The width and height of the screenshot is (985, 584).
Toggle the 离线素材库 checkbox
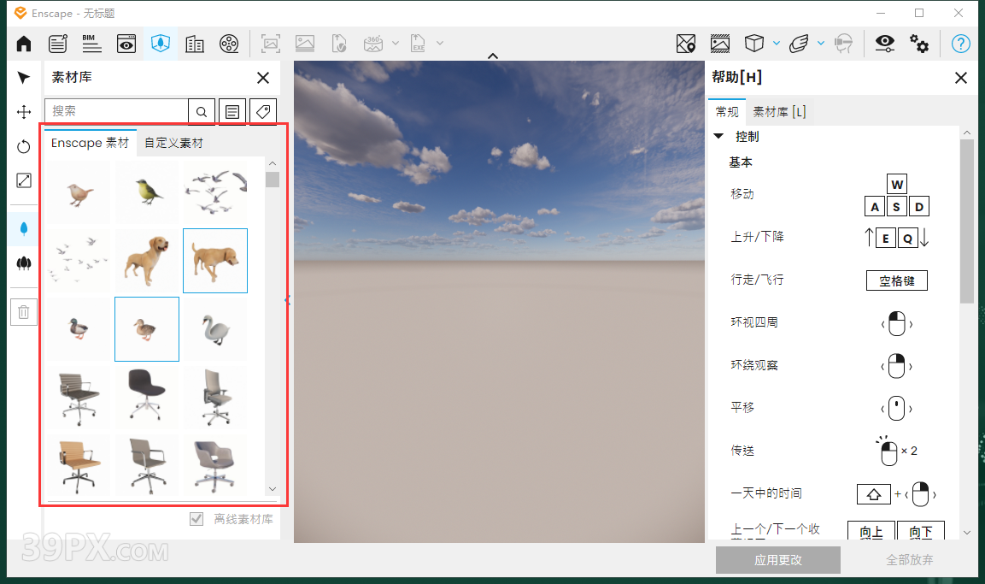[196, 517]
